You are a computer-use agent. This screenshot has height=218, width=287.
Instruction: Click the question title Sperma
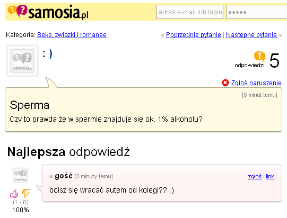[30, 105]
